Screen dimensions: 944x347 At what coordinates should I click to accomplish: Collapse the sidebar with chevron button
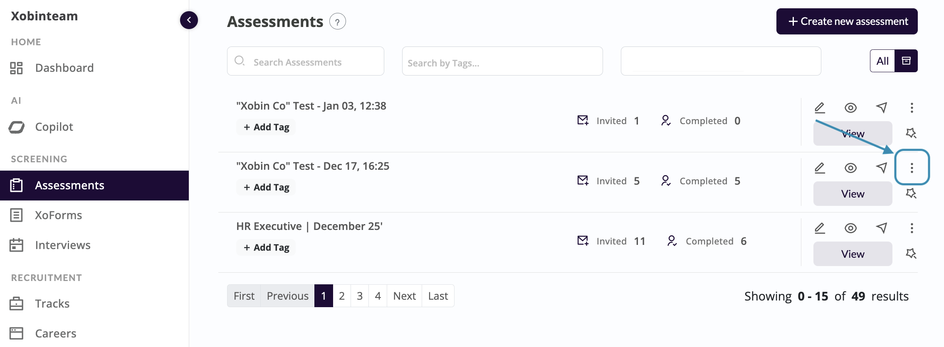[189, 20]
